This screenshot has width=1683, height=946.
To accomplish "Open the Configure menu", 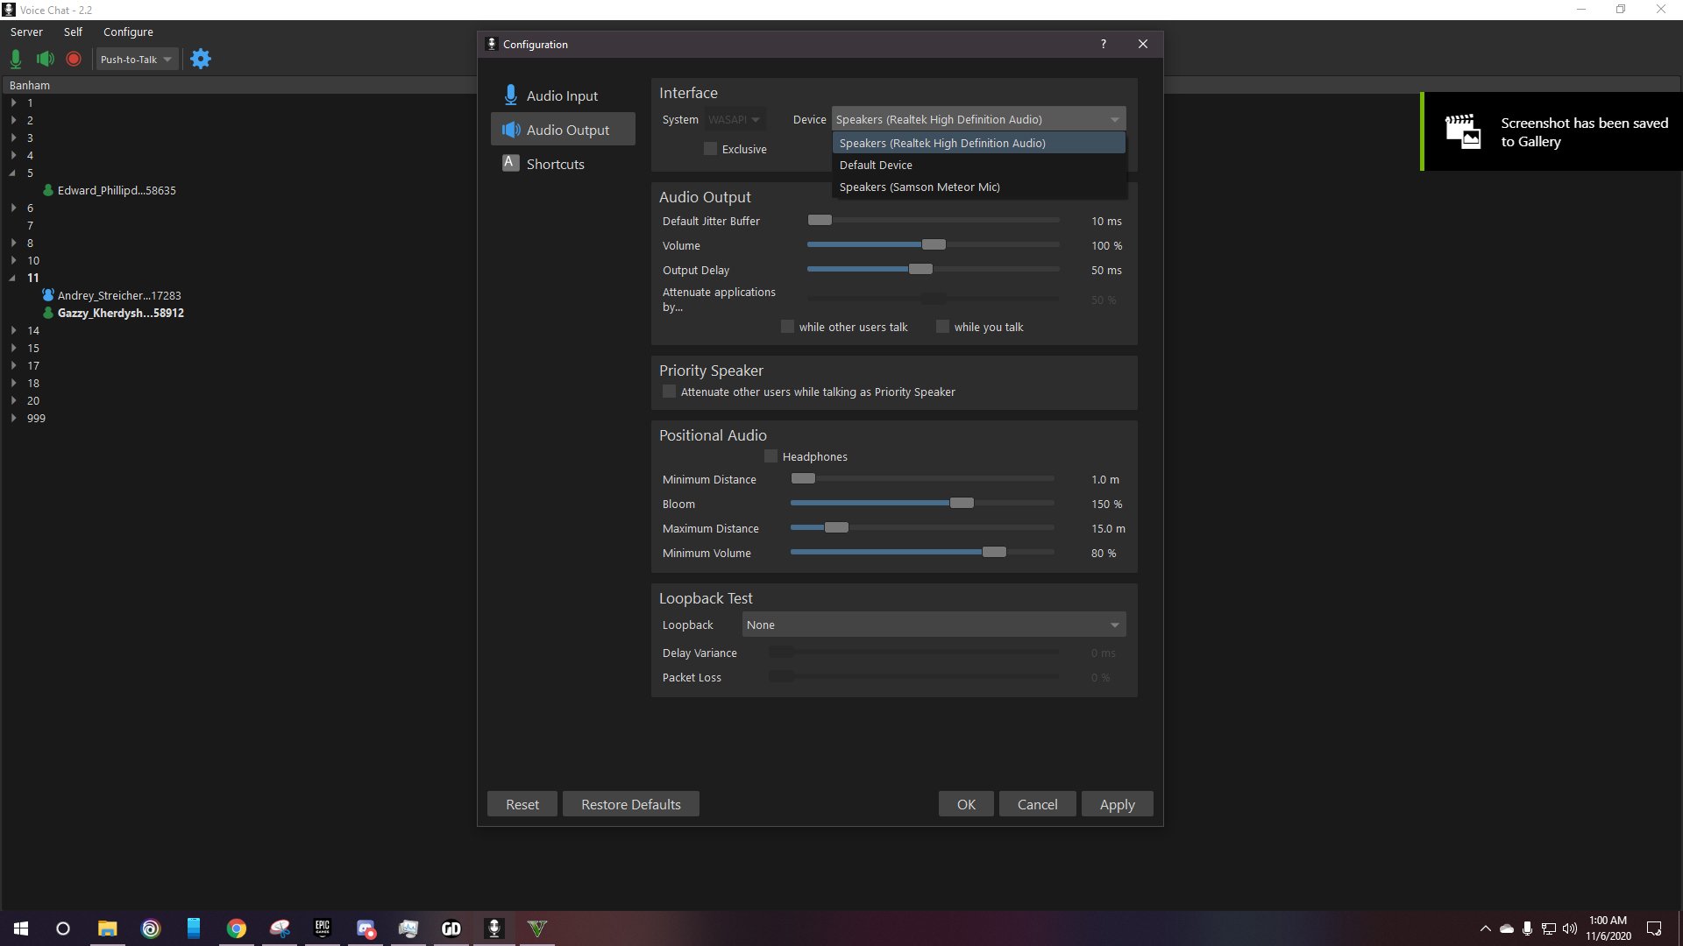I will point(128,32).
